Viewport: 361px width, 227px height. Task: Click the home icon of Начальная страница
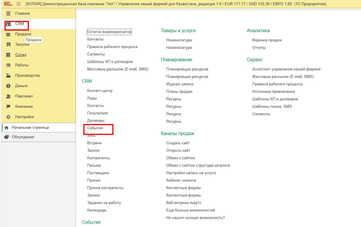point(7,128)
